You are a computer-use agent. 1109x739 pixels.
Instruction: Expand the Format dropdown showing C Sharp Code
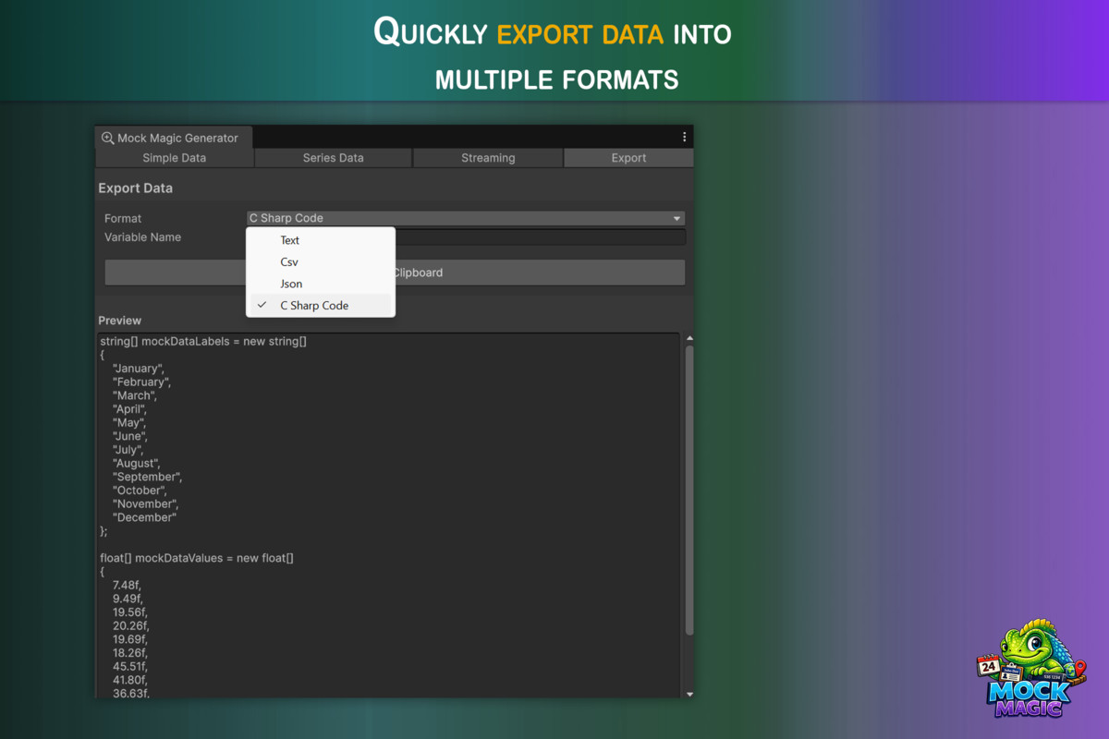466,218
